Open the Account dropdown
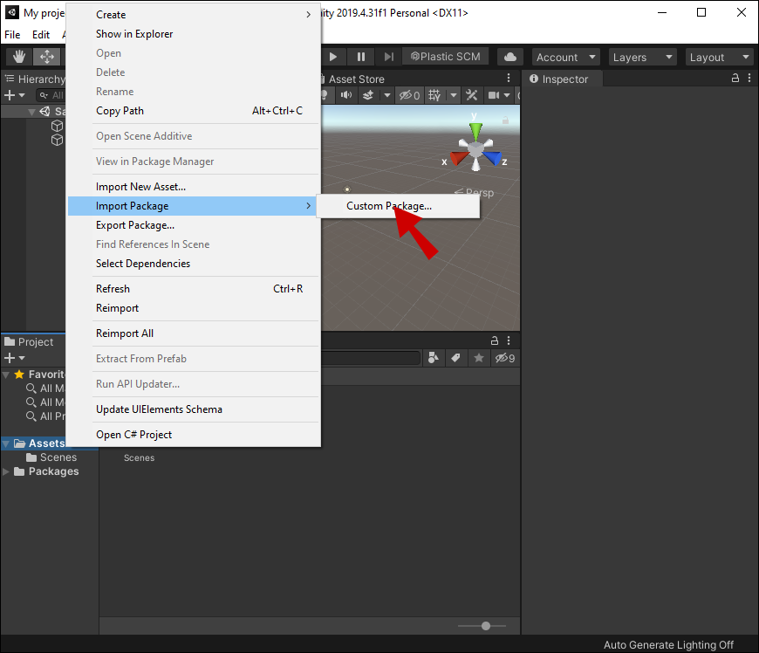759x653 pixels. [565, 57]
